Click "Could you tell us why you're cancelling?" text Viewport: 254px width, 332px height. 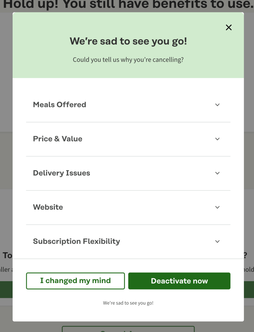click(128, 60)
